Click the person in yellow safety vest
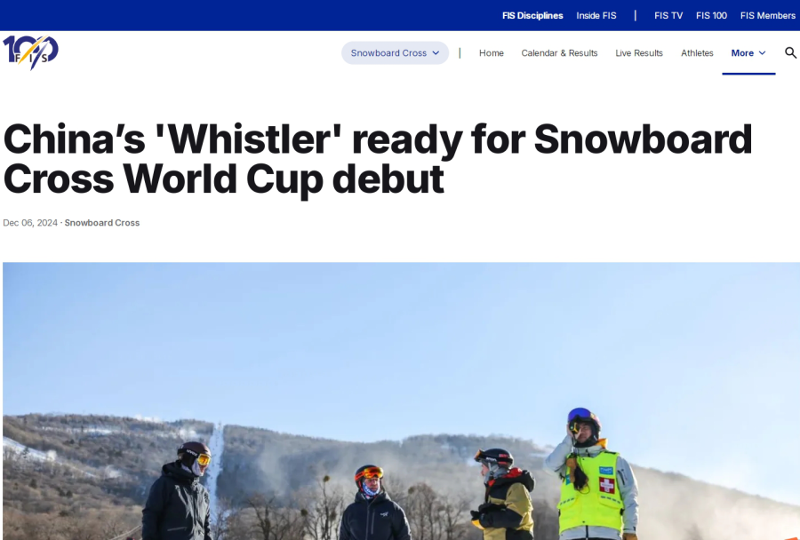 click(592, 474)
